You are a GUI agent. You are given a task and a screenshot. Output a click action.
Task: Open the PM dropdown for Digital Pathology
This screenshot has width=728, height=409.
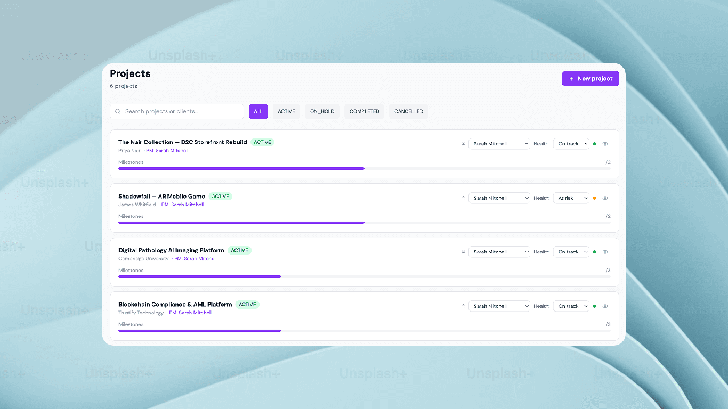(499, 252)
